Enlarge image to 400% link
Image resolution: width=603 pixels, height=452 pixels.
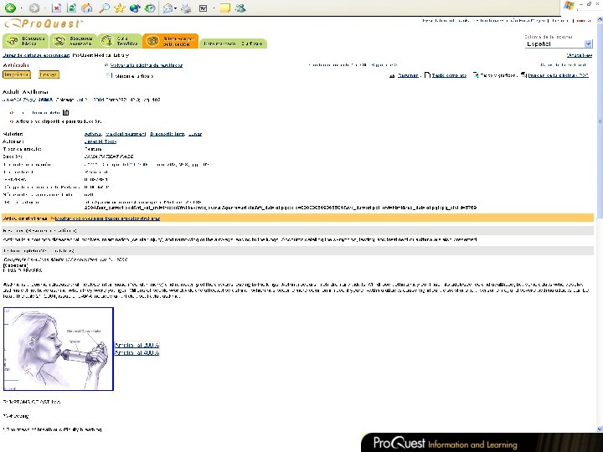pyautogui.click(x=137, y=352)
